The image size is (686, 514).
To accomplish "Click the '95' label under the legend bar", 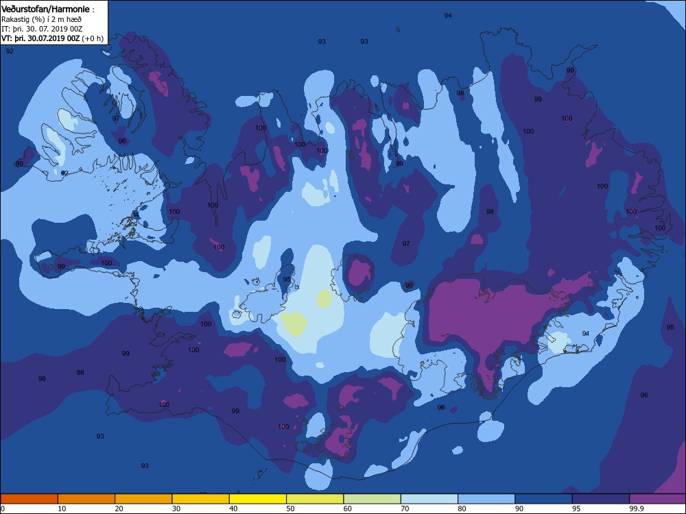I will pos(577,509).
